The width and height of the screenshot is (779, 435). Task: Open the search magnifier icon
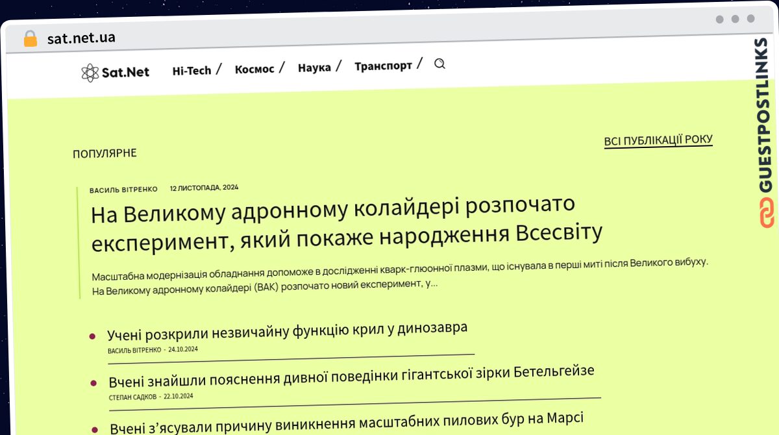pyautogui.click(x=439, y=64)
